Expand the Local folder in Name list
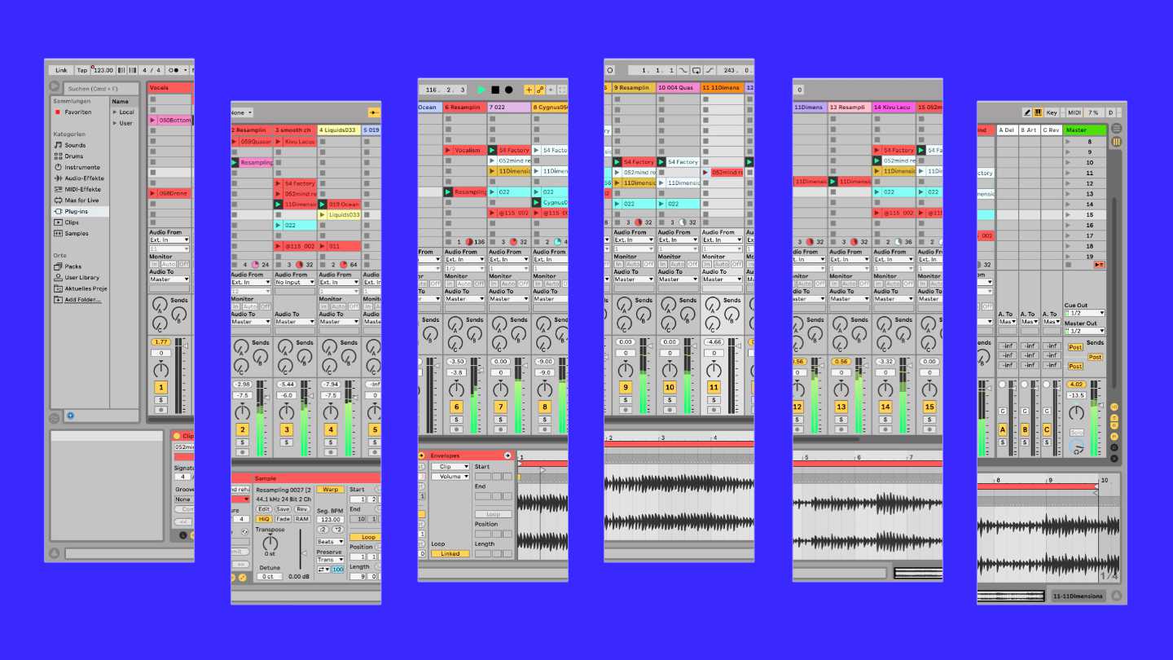 click(126, 112)
